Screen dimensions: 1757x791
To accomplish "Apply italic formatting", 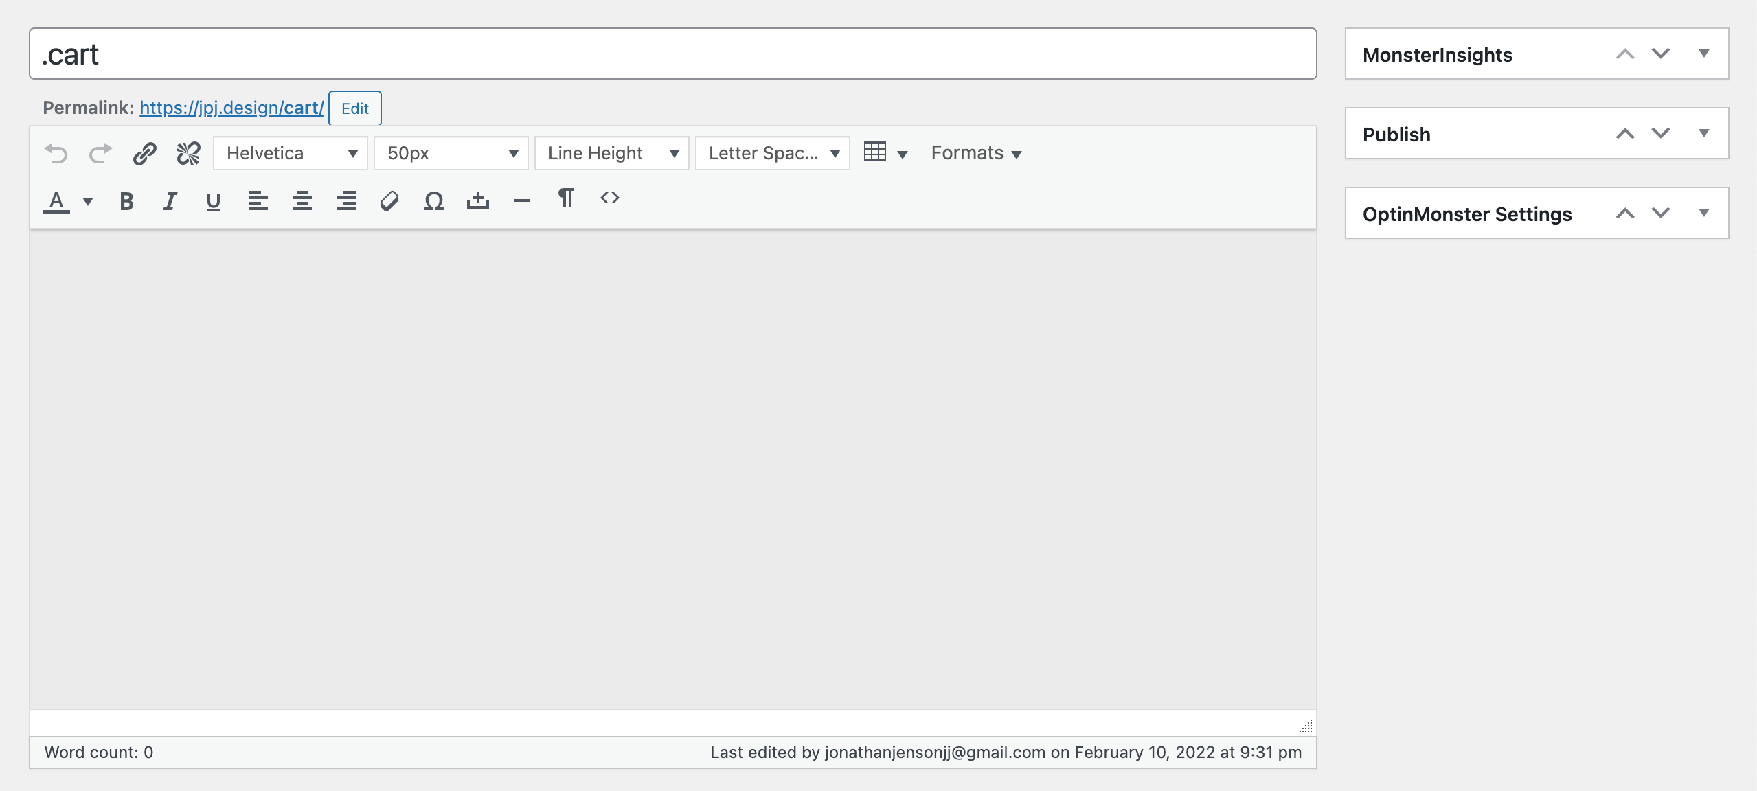I will tap(170, 201).
